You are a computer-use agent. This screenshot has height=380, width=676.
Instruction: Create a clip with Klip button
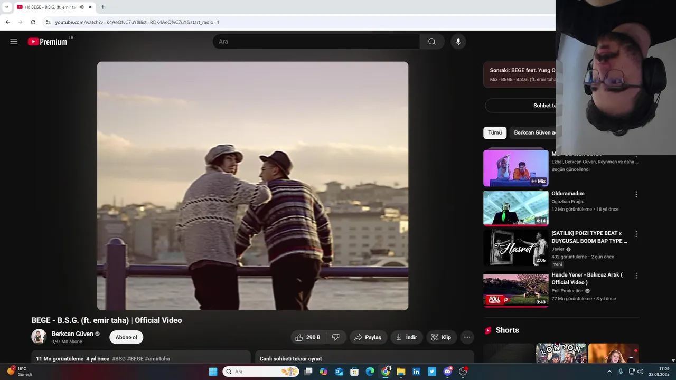point(442,337)
